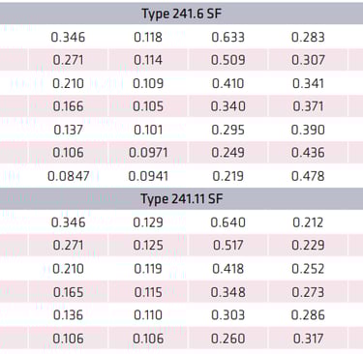Click the 0.478 value cell

click(x=308, y=176)
